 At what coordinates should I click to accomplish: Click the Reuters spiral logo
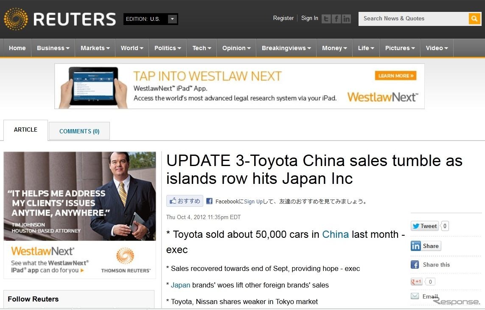click(x=16, y=19)
